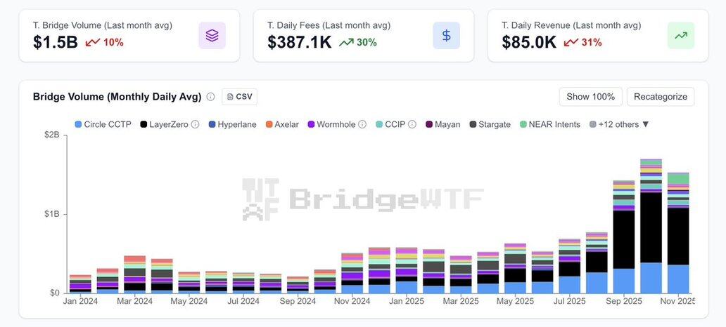Click the info icon next to CCIP

[412, 124]
